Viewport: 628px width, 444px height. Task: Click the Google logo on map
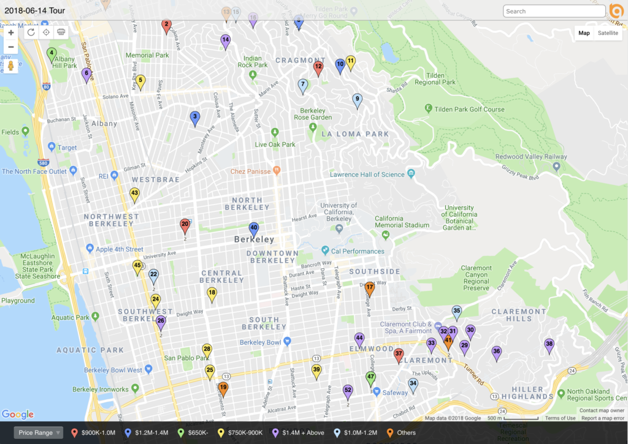18,414
